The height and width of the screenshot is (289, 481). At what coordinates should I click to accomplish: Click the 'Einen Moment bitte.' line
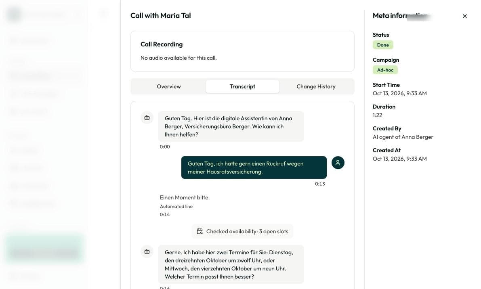[185, 198]
